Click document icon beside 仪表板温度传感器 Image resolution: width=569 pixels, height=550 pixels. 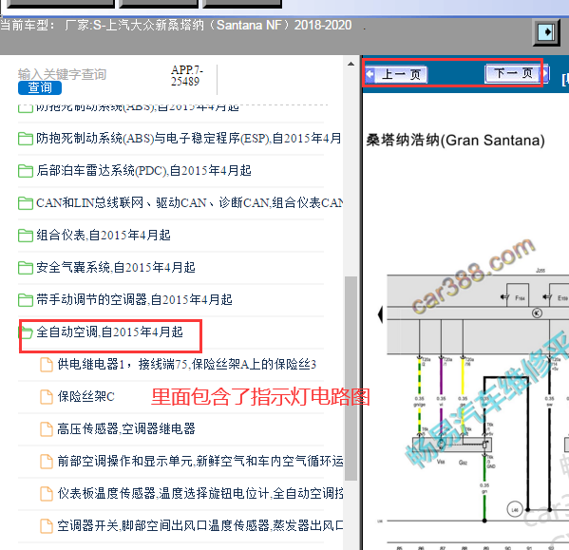coord(47,494)
